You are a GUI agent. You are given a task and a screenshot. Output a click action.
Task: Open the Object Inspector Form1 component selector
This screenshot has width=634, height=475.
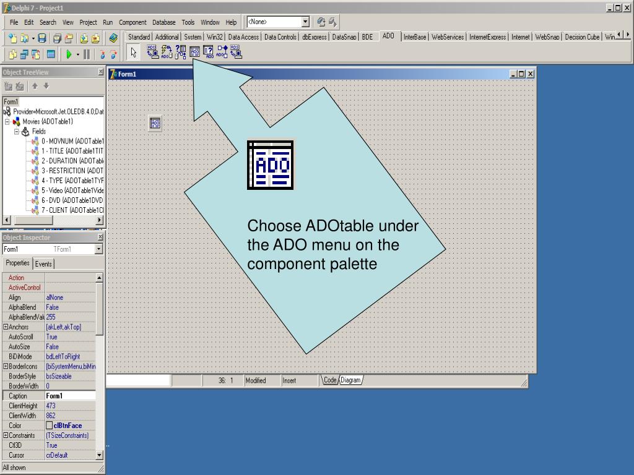coord(98,249)
